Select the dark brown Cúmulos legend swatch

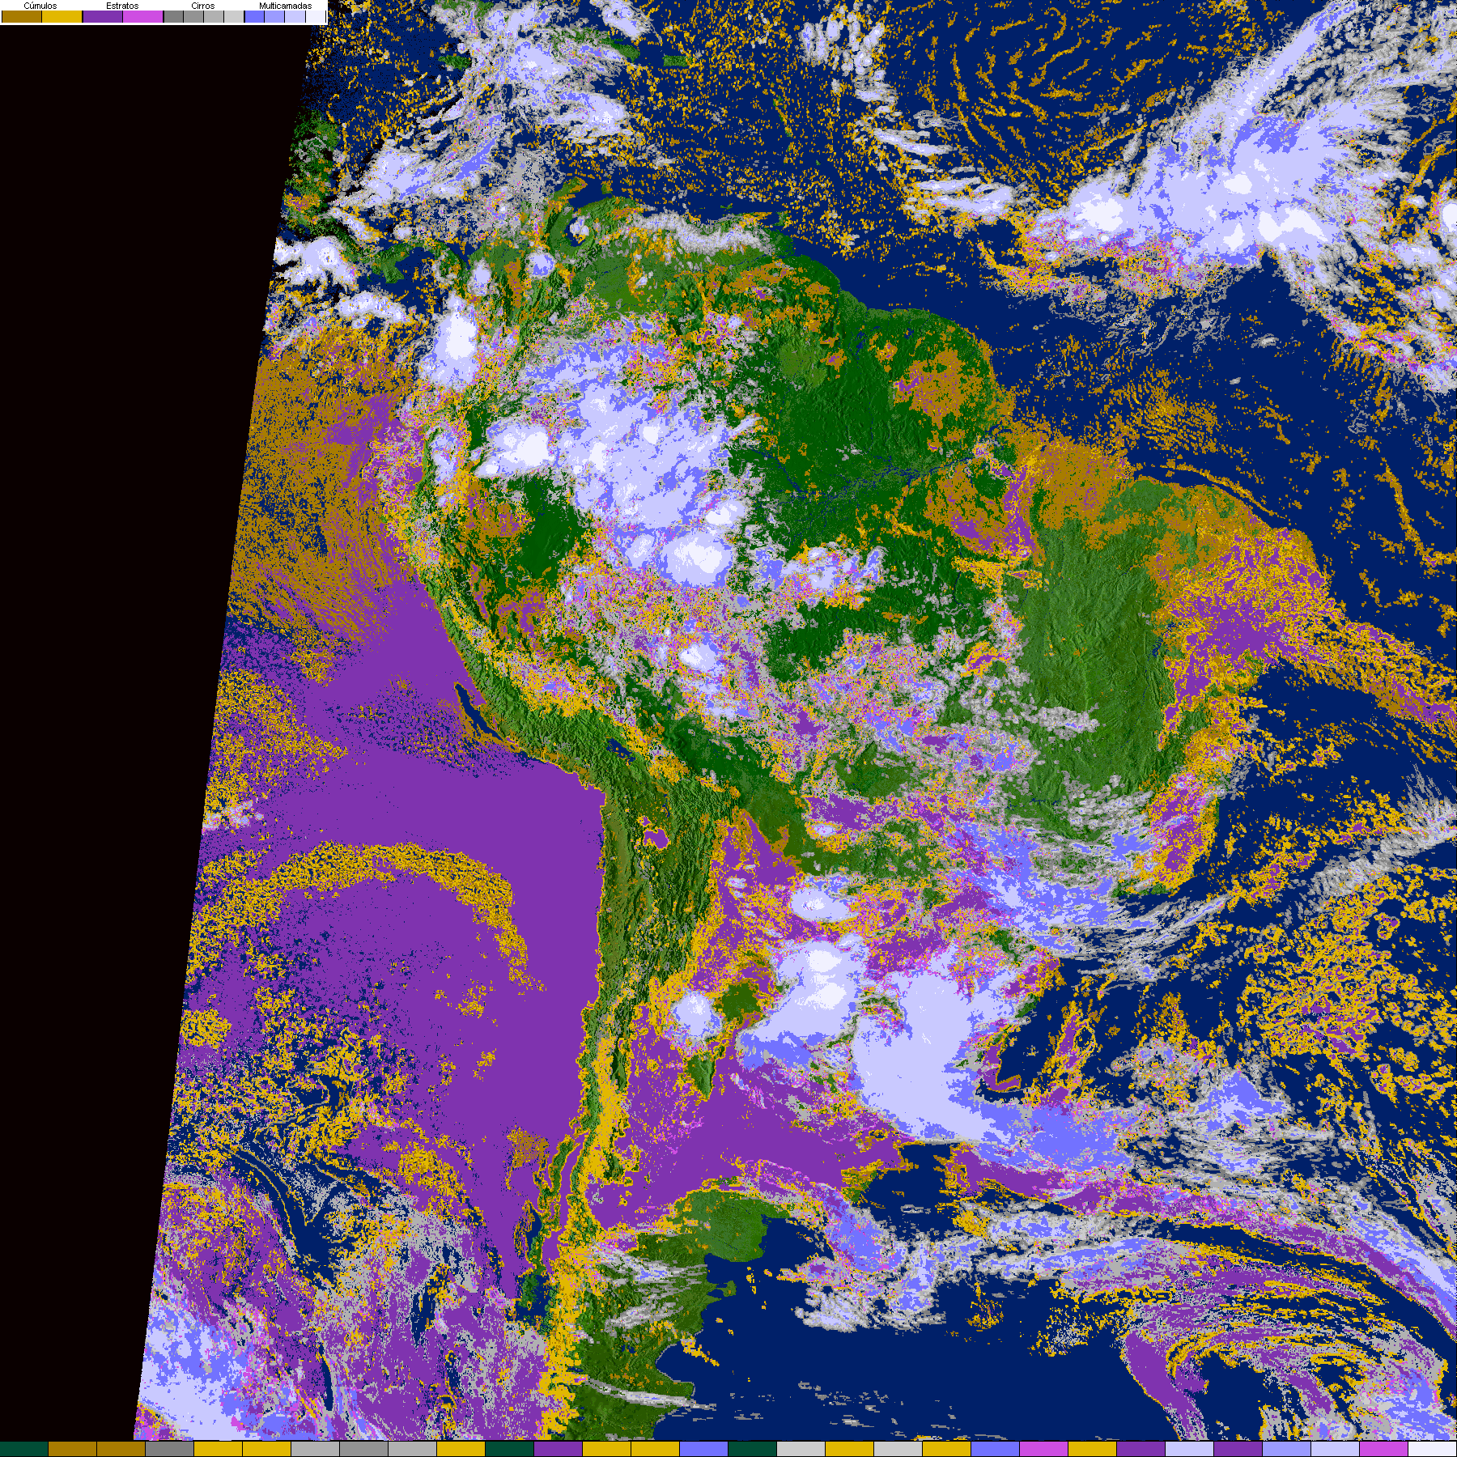tap(22, 16)
